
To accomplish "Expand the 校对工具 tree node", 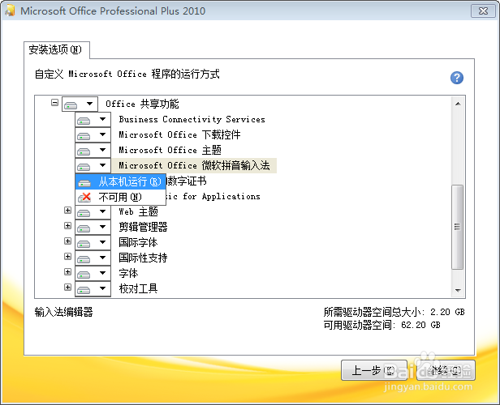I will [67, 287].
